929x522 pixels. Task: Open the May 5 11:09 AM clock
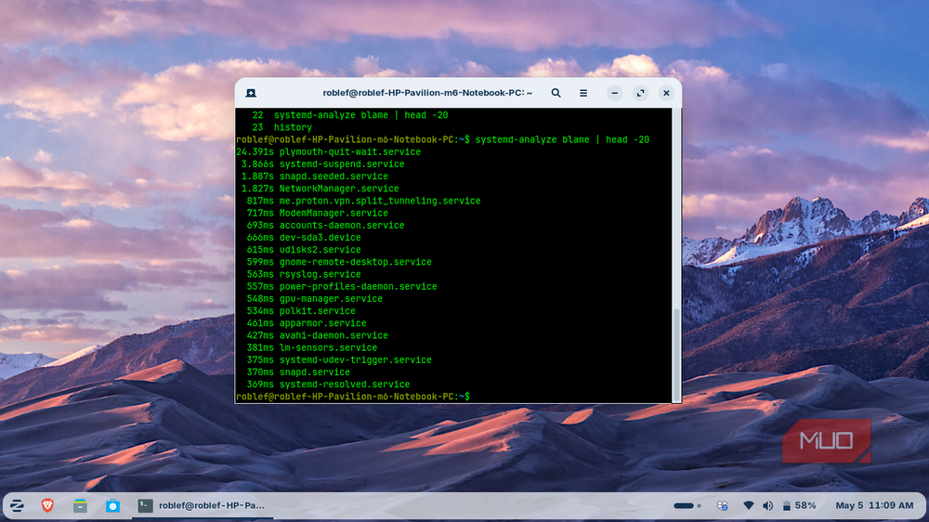[874, 505]
